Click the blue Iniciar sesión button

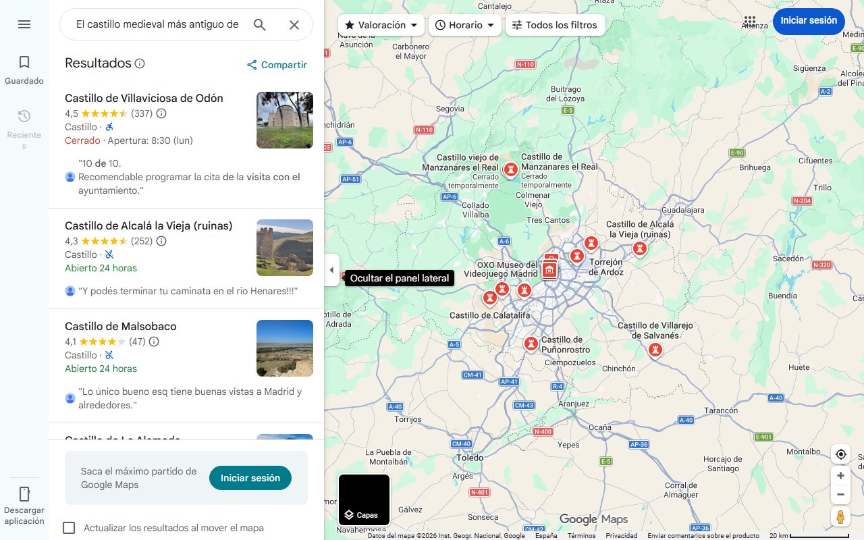pyautogui.click(x=809, y=21)
